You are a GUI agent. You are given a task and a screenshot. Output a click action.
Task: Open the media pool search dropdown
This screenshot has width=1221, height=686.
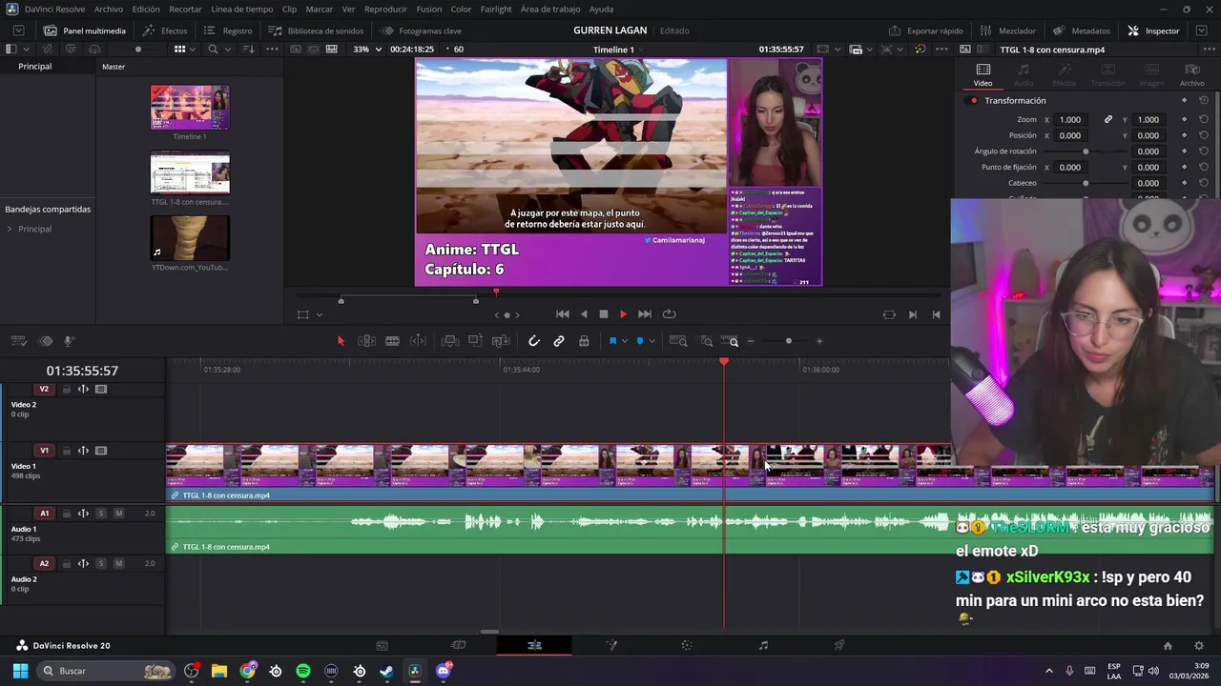[227, 49]
